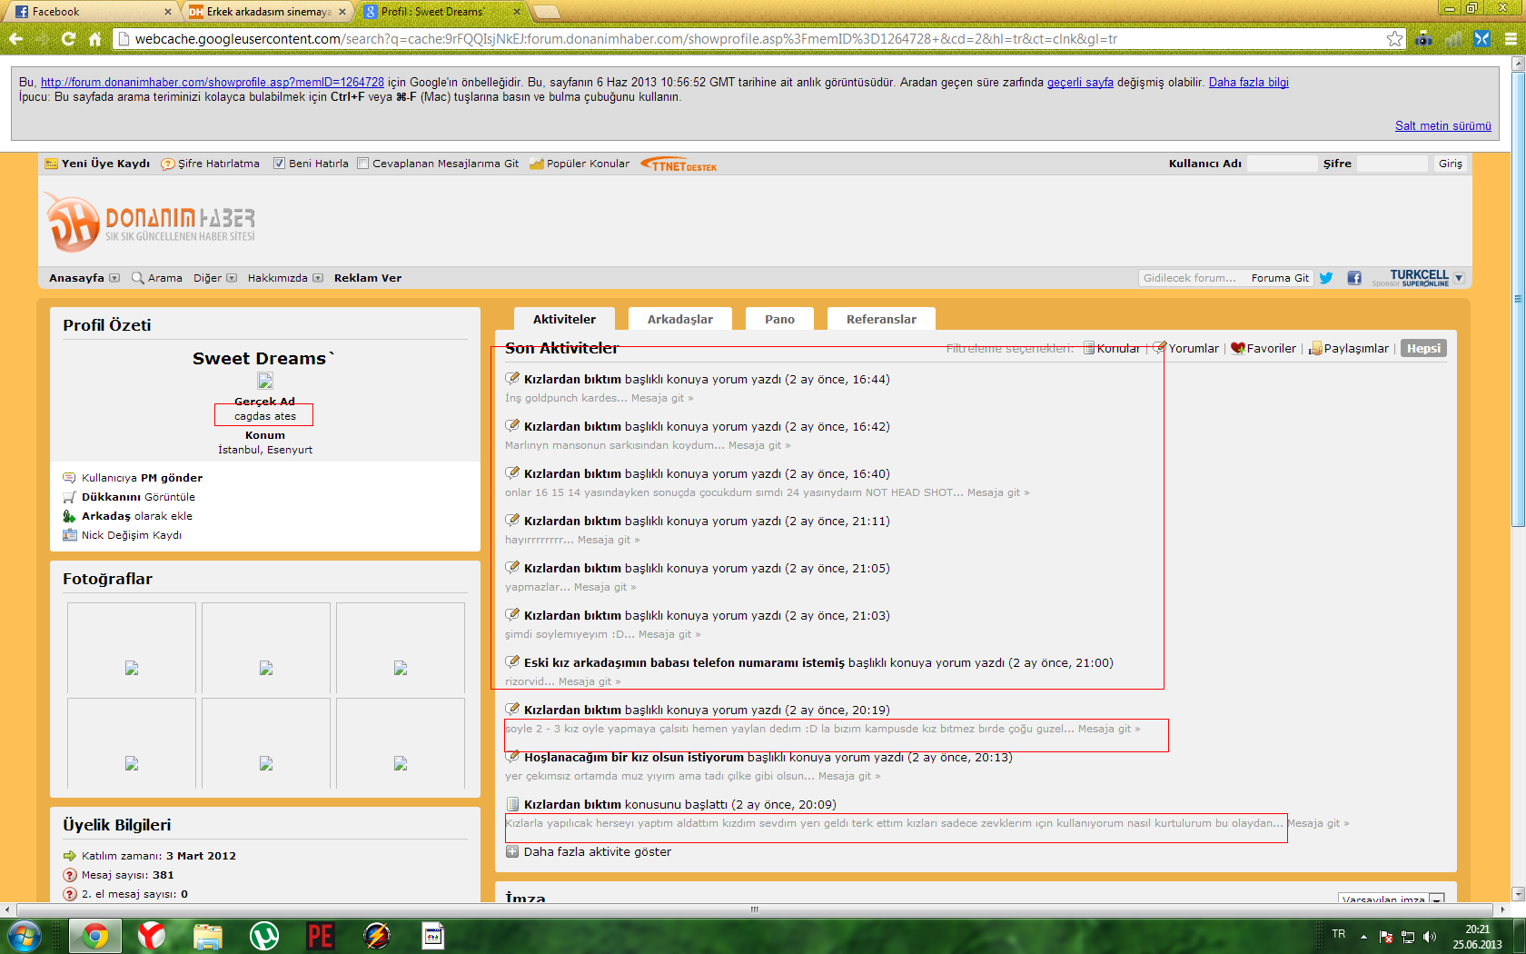Click the horizontal scrollbar at the bottom
This screenshot has width=1526, height=954.
pyautogui.click(x=754, y=909)
